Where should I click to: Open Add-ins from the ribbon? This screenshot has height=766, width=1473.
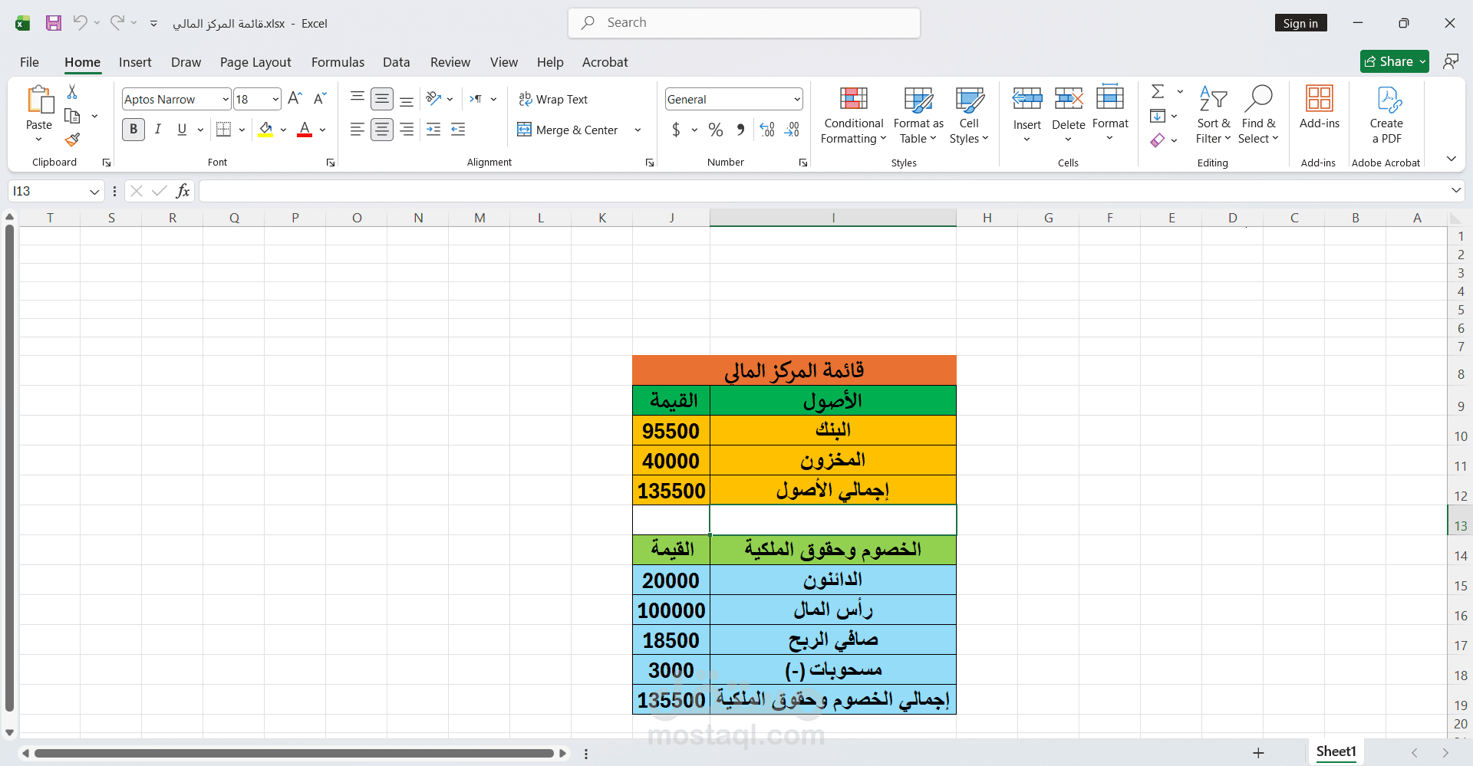click(1319, 107)
